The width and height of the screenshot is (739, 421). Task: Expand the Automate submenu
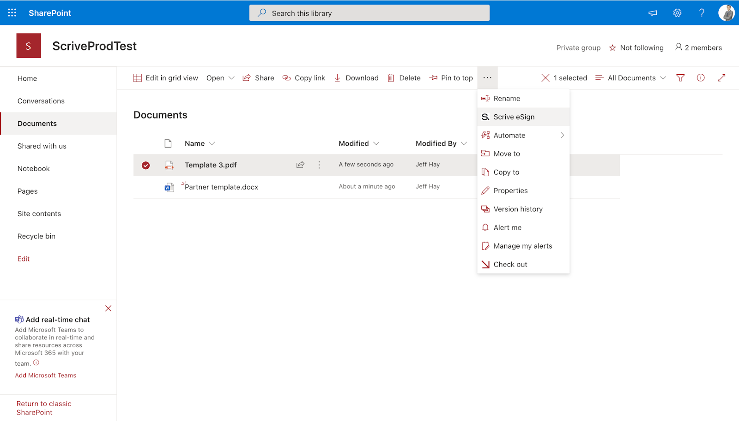[523, 135]
